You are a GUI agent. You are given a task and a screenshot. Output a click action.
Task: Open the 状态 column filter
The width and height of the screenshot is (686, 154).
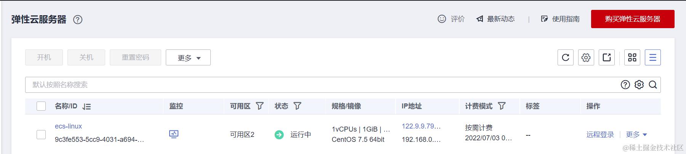click(x=297, y=106)
